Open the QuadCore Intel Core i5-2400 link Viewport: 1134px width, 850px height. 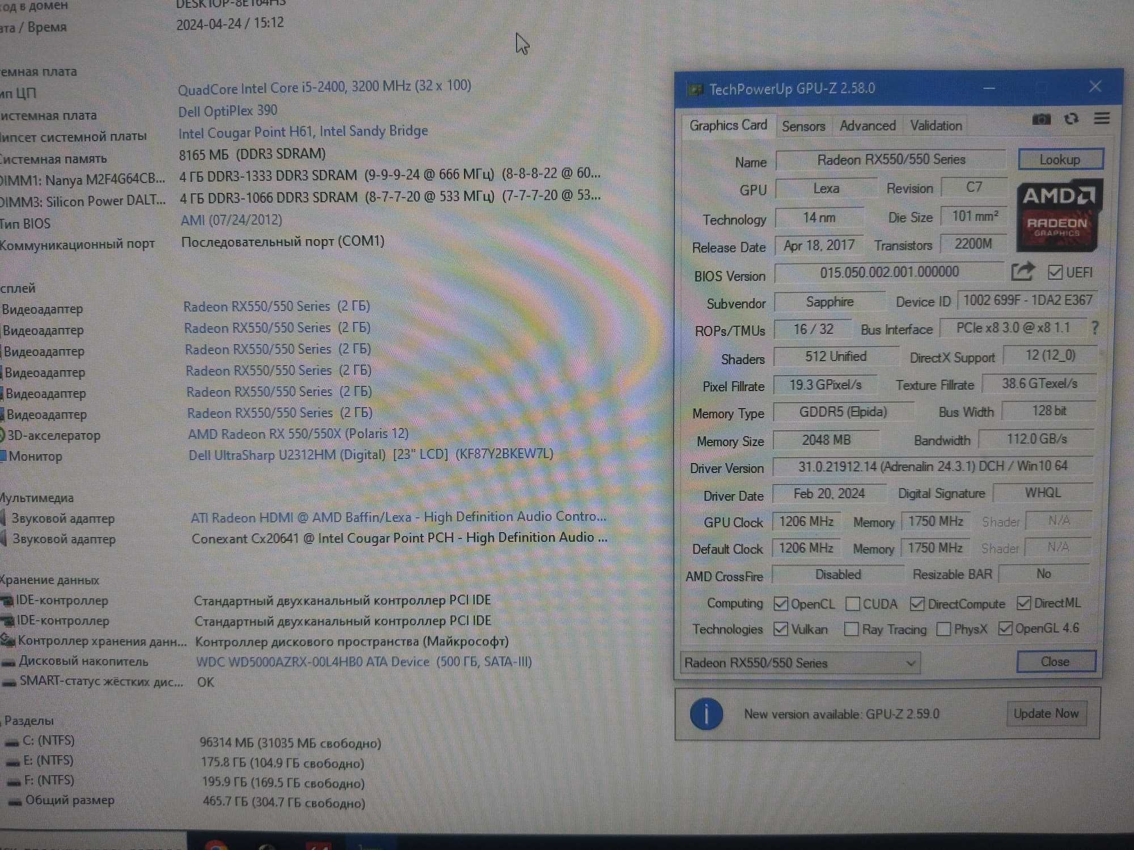coord(324,87)
